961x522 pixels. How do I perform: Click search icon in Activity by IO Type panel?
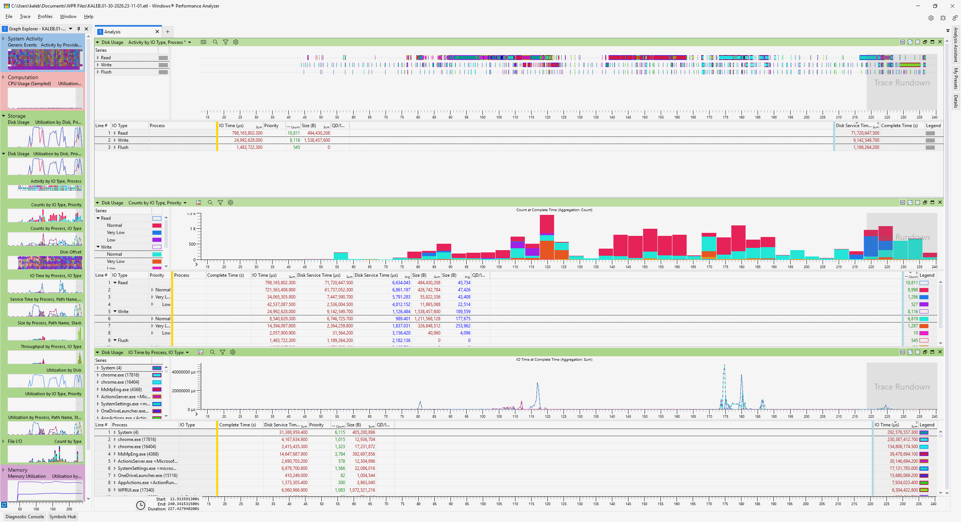(x=215, y=42)
